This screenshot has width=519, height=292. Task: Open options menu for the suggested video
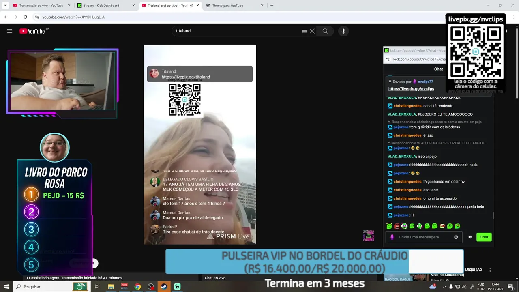[x=490, y=270]
